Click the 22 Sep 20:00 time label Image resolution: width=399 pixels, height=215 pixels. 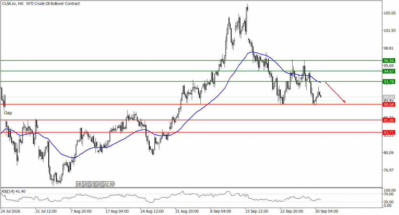[x=291, y=211]
